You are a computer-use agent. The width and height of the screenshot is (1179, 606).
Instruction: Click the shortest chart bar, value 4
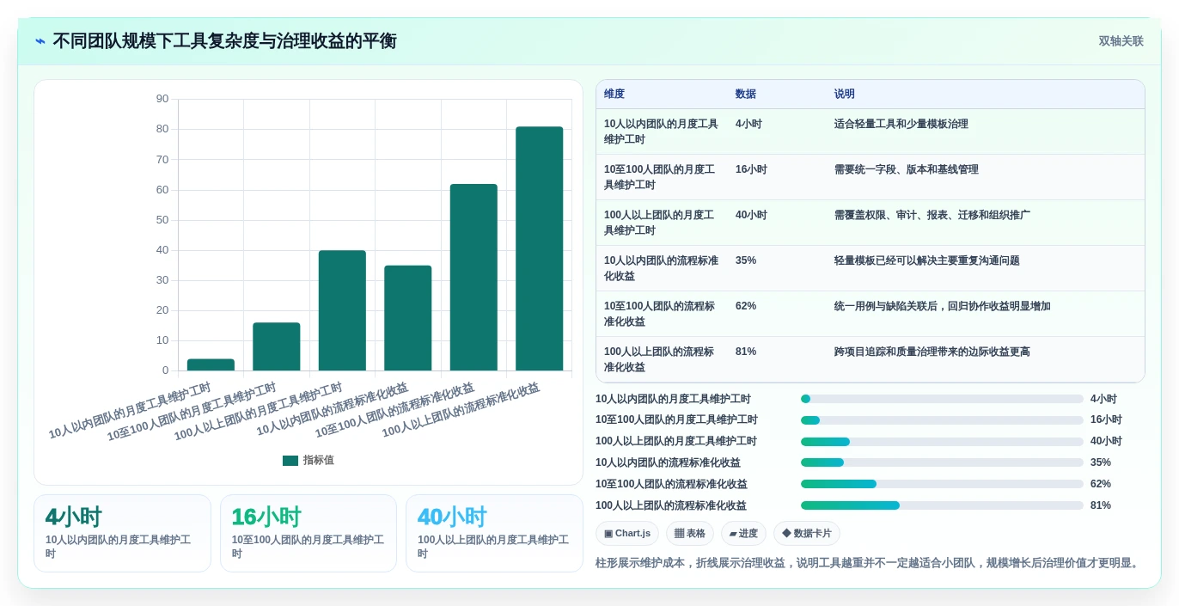[x=211, y=364]
